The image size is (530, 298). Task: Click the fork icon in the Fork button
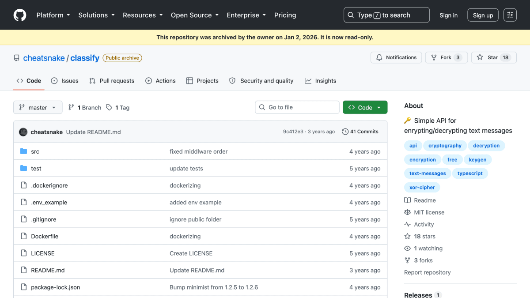(434, 57)
